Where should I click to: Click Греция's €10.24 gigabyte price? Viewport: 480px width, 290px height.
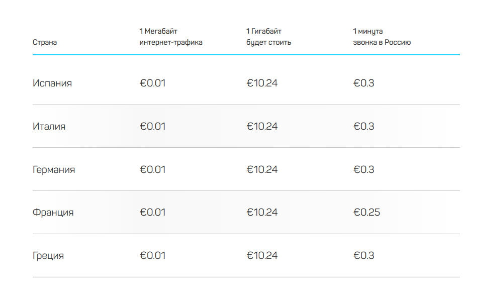click(x=262, y=256)
